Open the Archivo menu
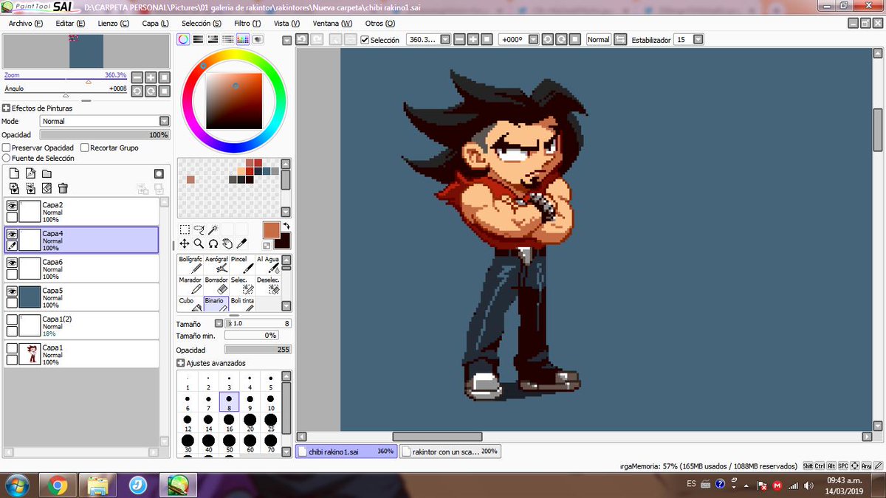The width and height of the screenshot is (886, 498). pos(25,23)
